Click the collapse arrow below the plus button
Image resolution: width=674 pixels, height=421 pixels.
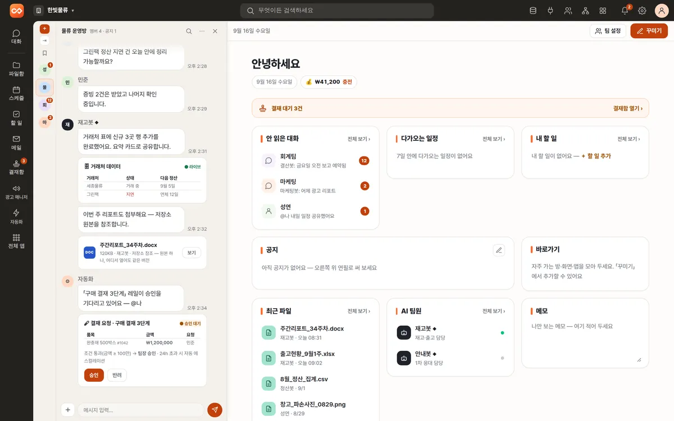click(44, 41)
